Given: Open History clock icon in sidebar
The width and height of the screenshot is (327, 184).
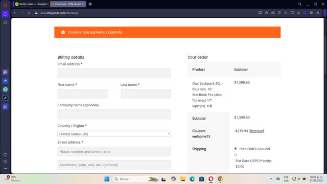Looking at the screenshot, I should (5, 162).
